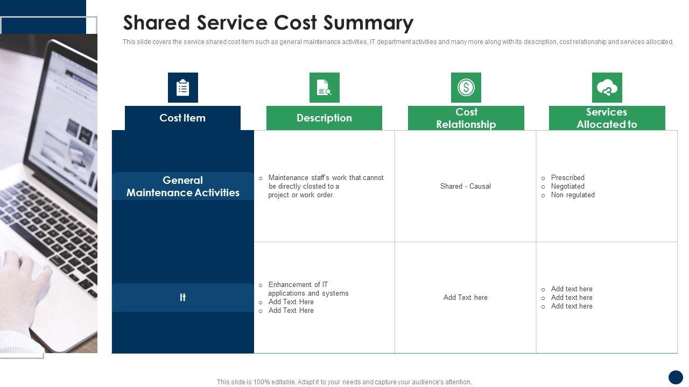The width and height of the screenshot is (689, 387).
Task: Click the maintenance staff's work description text
Action: tap(326, 186)
